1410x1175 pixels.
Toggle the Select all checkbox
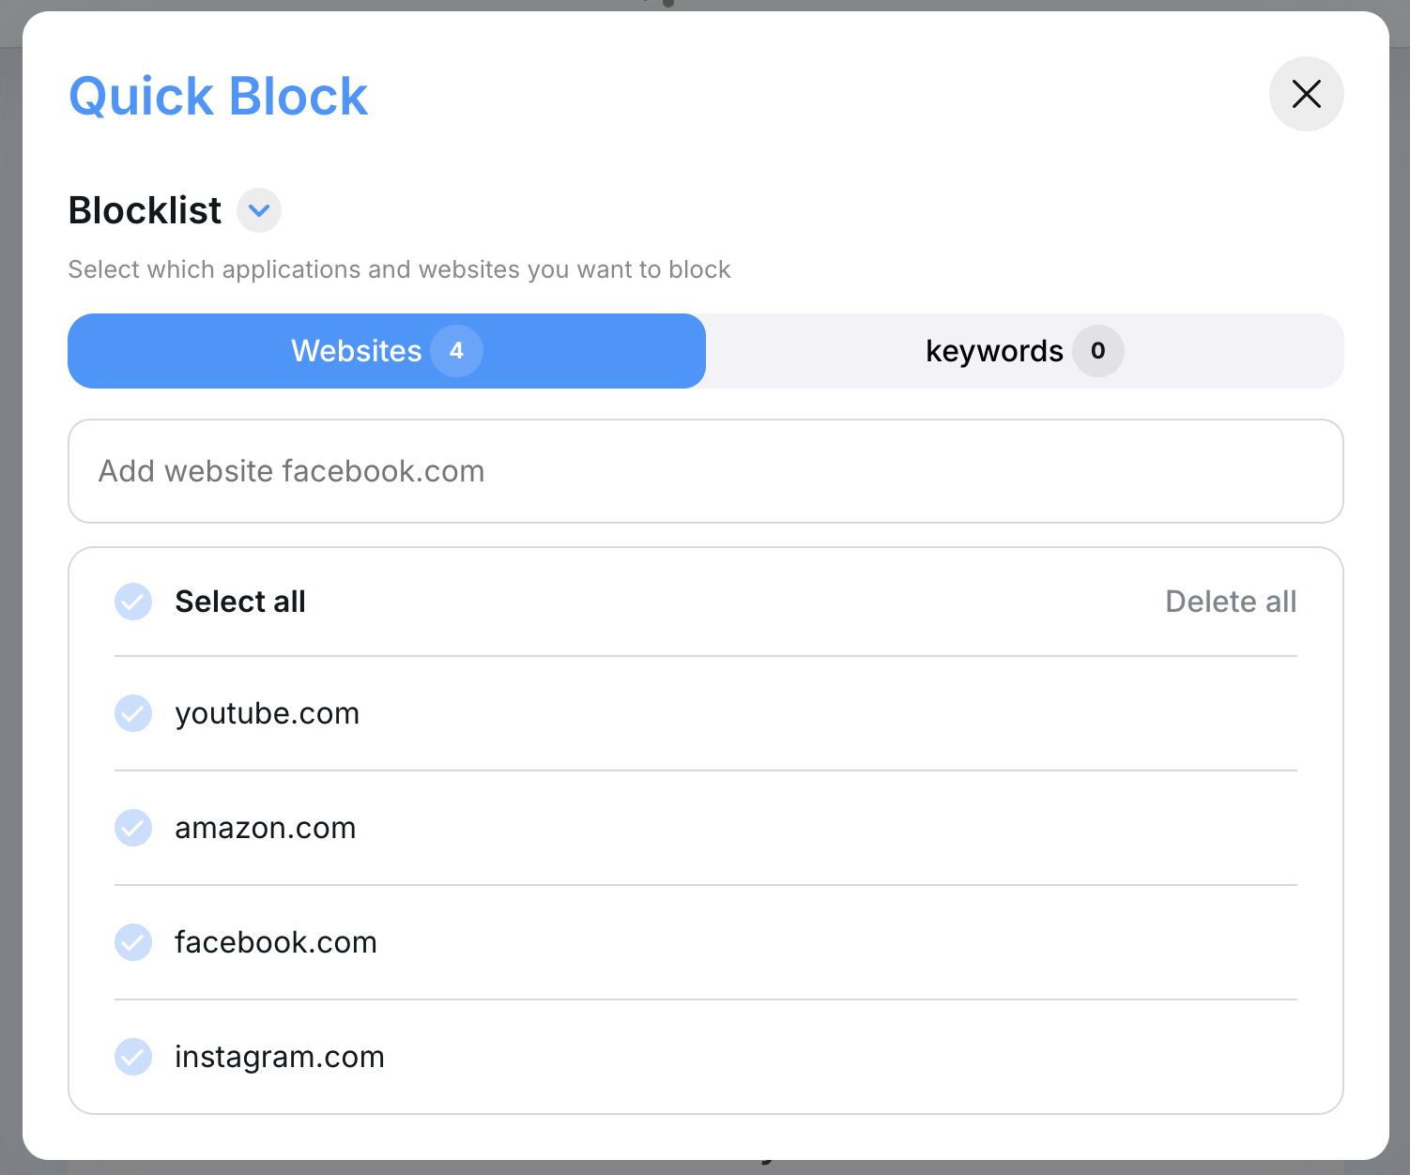[x=133, y=602]
